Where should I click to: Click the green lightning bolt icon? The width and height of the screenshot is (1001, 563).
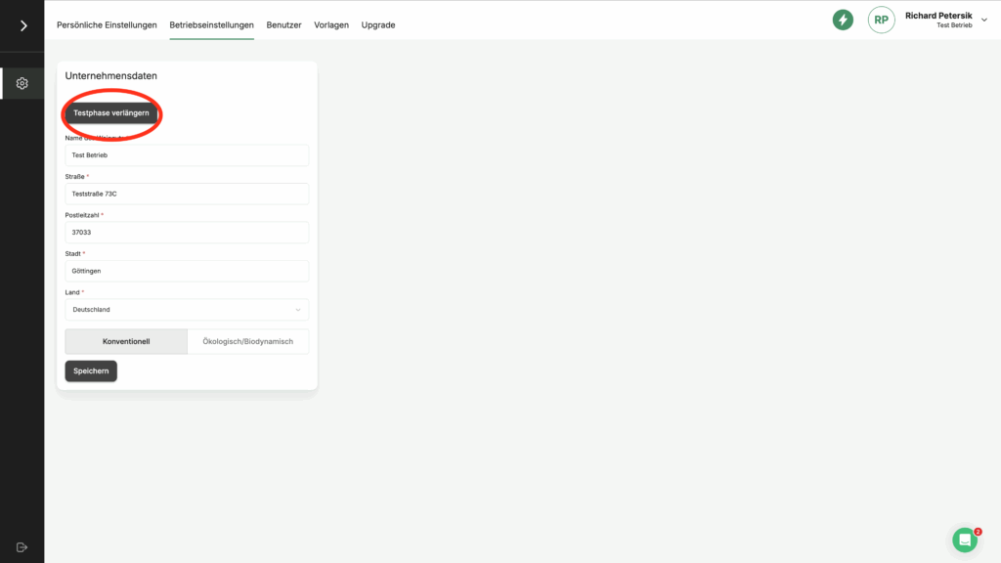[843, 20]
